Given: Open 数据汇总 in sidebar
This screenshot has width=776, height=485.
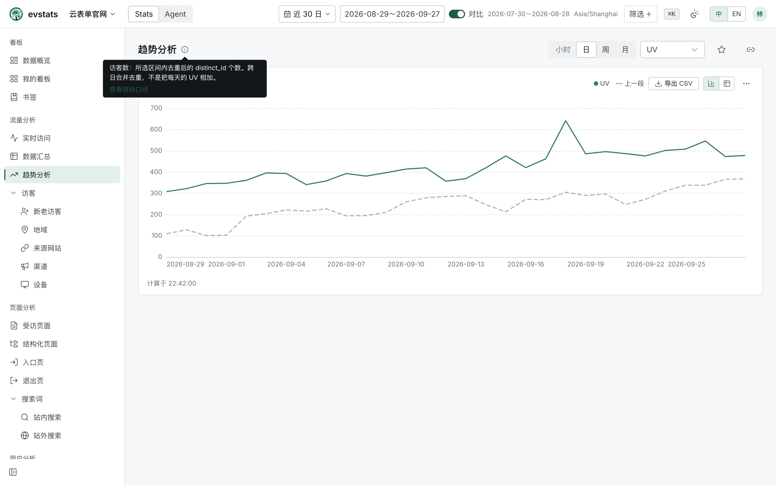Looking at the screenshot, I should 62,156.
